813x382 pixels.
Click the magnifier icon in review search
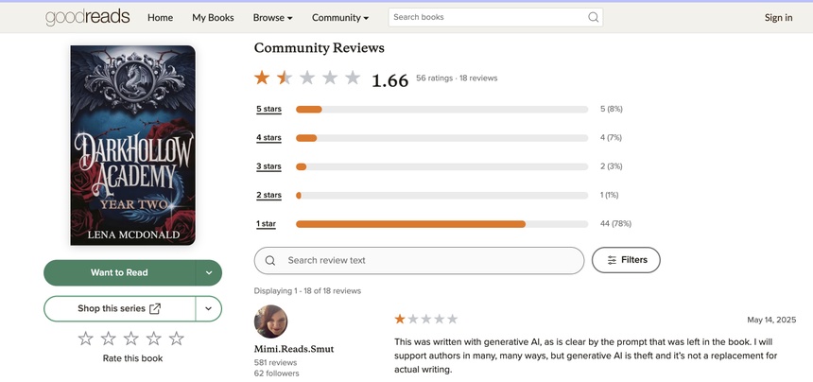click(x=270, y=260)
